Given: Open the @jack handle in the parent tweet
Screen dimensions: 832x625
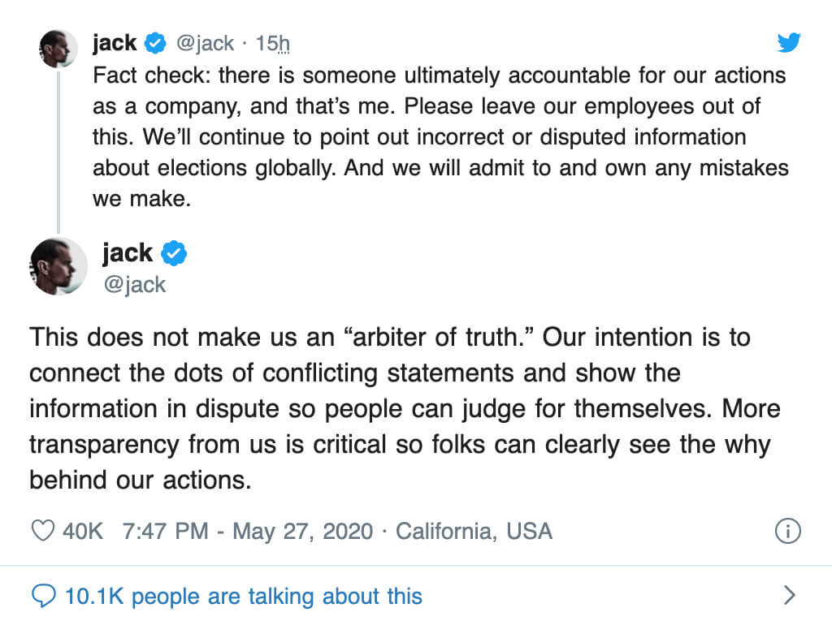Looking at the screenshot, I should tap(205, 44).
